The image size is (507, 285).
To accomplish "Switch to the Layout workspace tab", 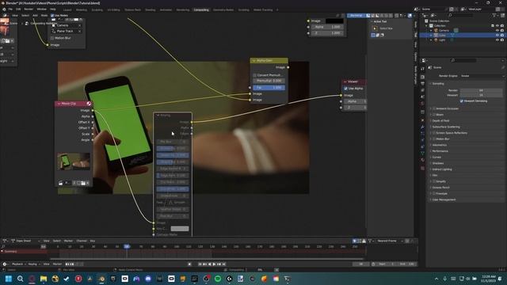I will pyautogui.click(x=67, y=9).
